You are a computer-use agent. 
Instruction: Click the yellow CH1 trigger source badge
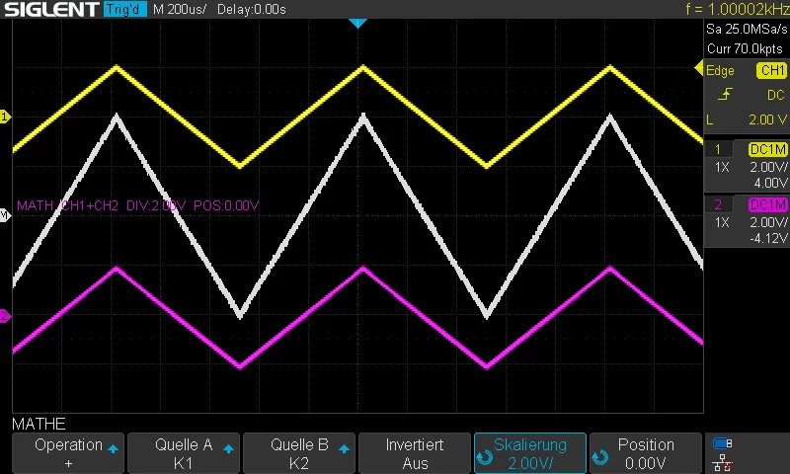[771, 70]
